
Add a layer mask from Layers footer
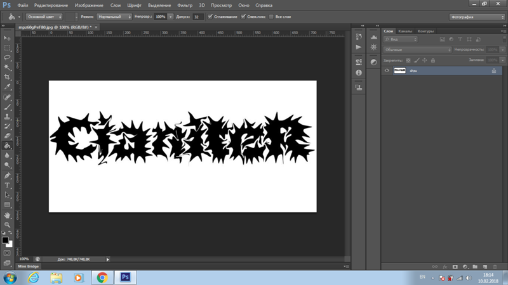pyautogui.click(x=455, y=267)
